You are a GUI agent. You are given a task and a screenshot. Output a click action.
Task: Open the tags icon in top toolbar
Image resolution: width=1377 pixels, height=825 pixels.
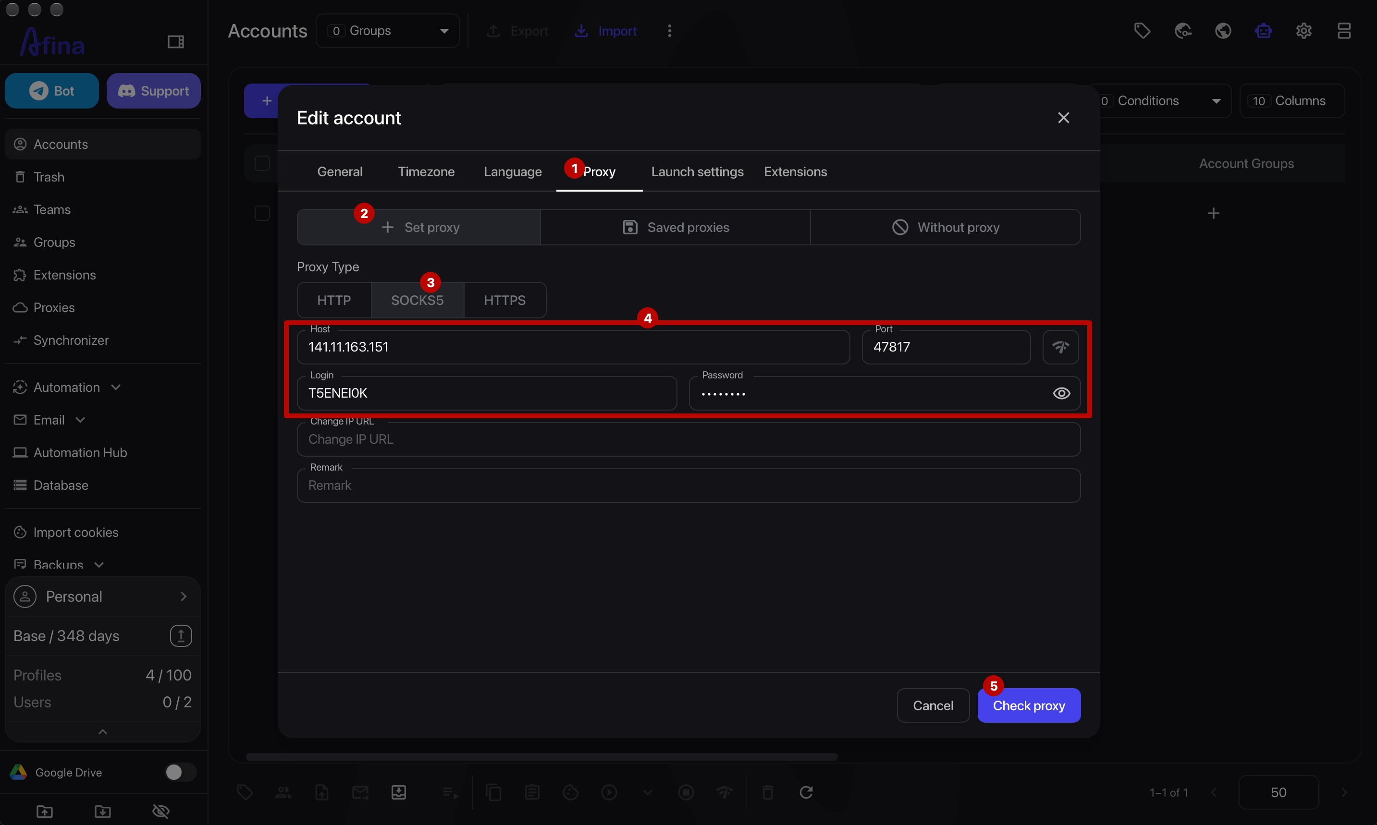coord(1143,31)
